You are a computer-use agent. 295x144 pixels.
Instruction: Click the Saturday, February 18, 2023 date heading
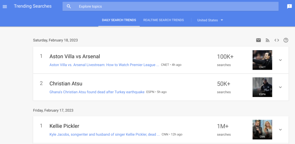coord(55,40)
